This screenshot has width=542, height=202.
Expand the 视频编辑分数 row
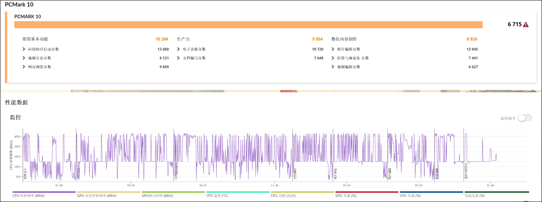pos(333,67)
